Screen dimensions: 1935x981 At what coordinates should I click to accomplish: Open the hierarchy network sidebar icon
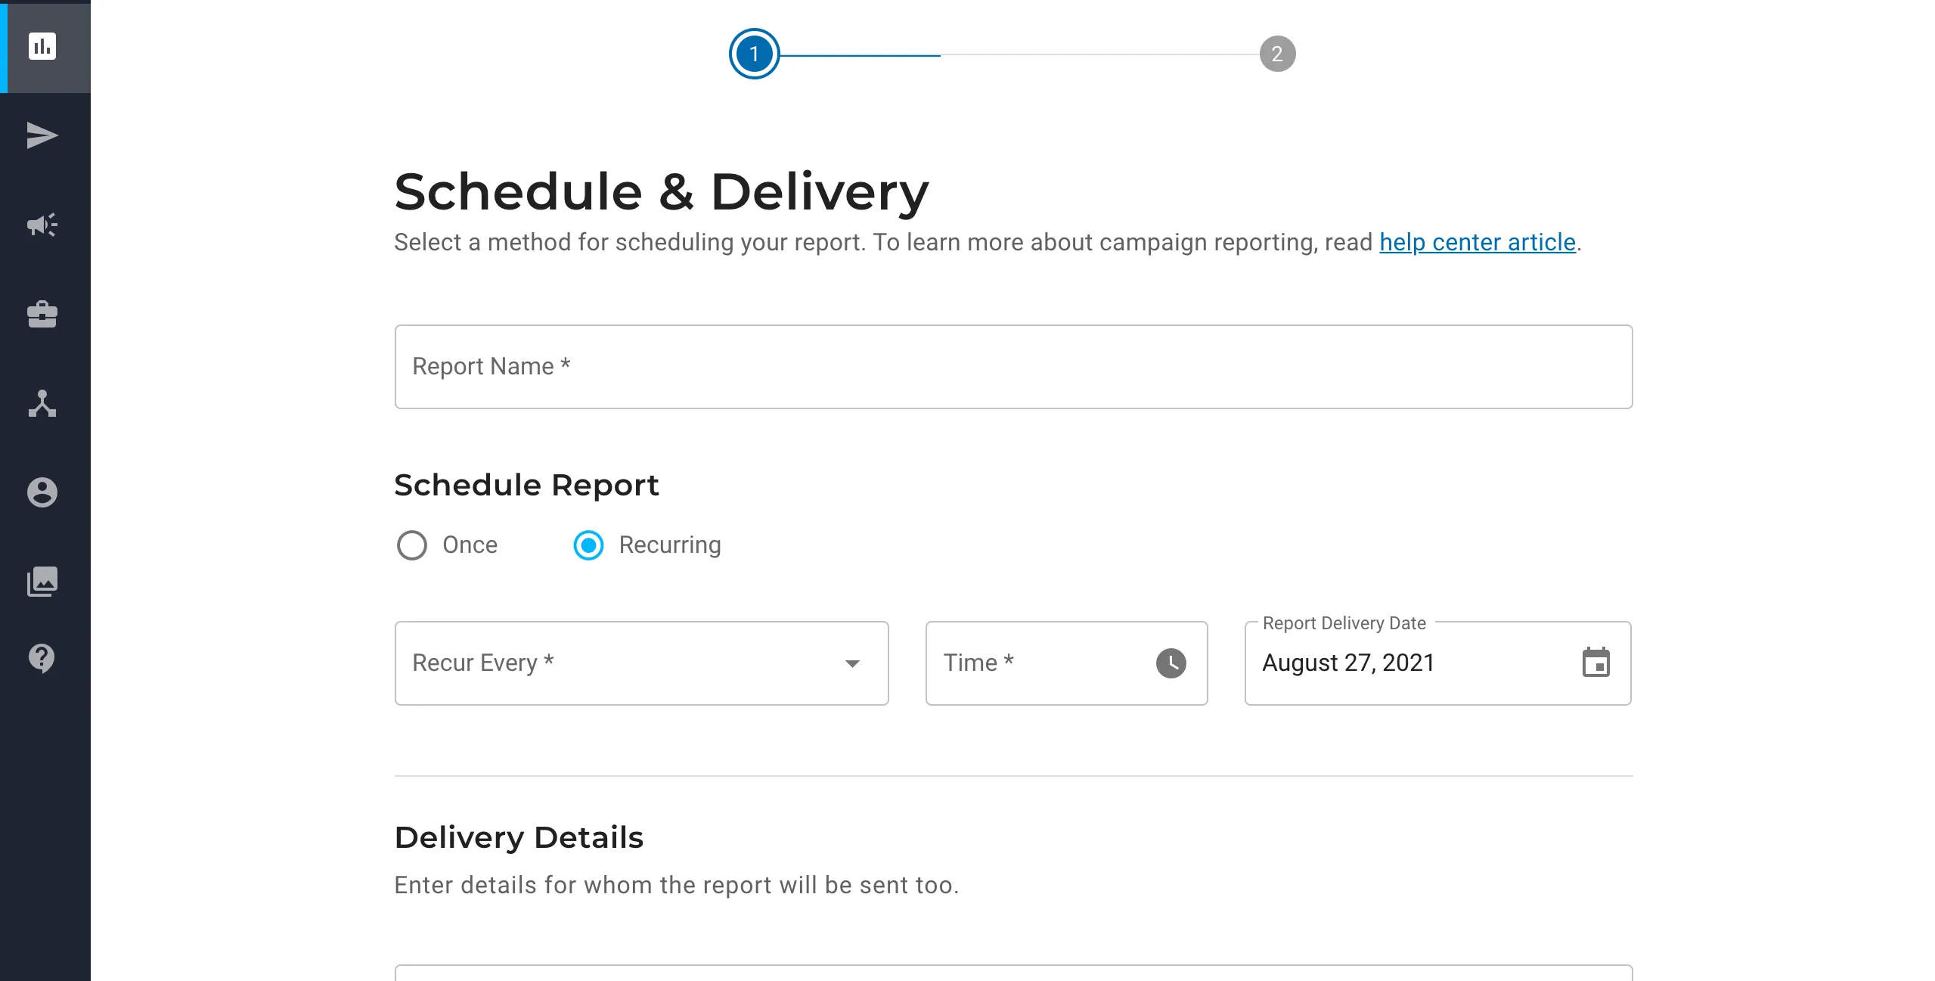(42, 403)
